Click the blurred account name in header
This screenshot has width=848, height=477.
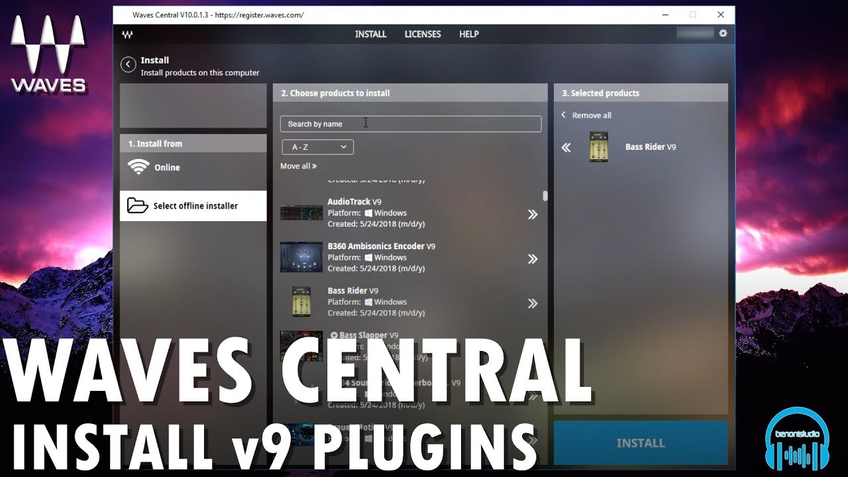point(695,33)
